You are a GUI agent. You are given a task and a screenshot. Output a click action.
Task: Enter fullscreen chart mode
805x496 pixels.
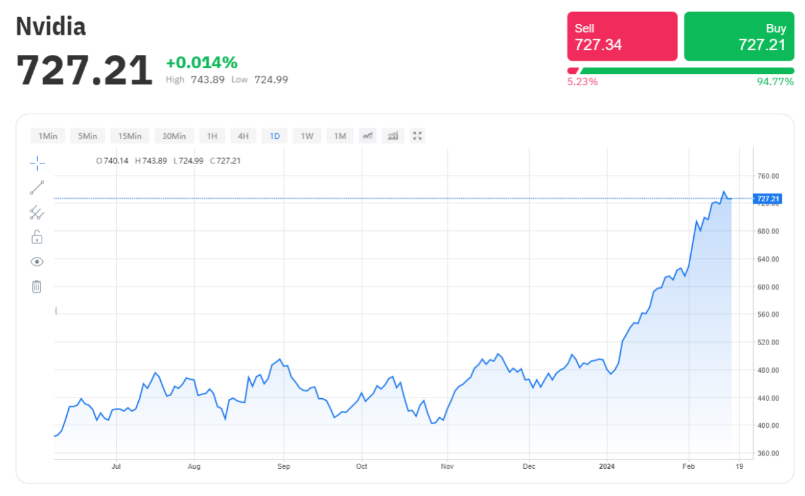tap(417, 136)
